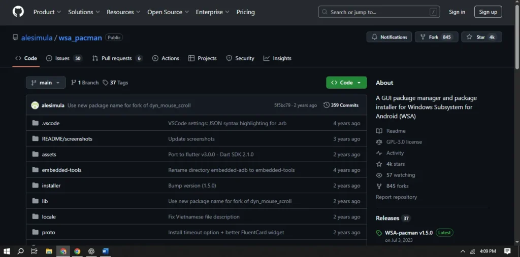Click the commit history clock icon
The width and height of the screenshot is (520, 257).
[x=326, y=105]
